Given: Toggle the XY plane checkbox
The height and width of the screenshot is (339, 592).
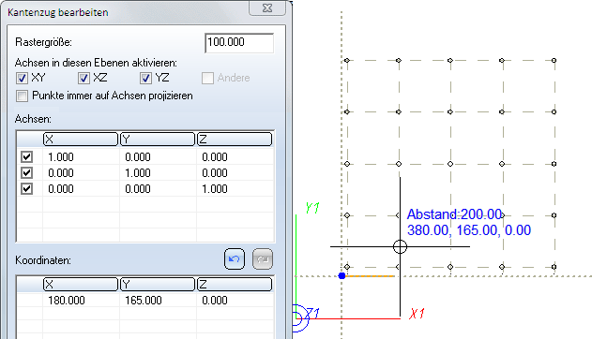Looking at the screenshot, I should pyautogui.click(x=22, y=78).
